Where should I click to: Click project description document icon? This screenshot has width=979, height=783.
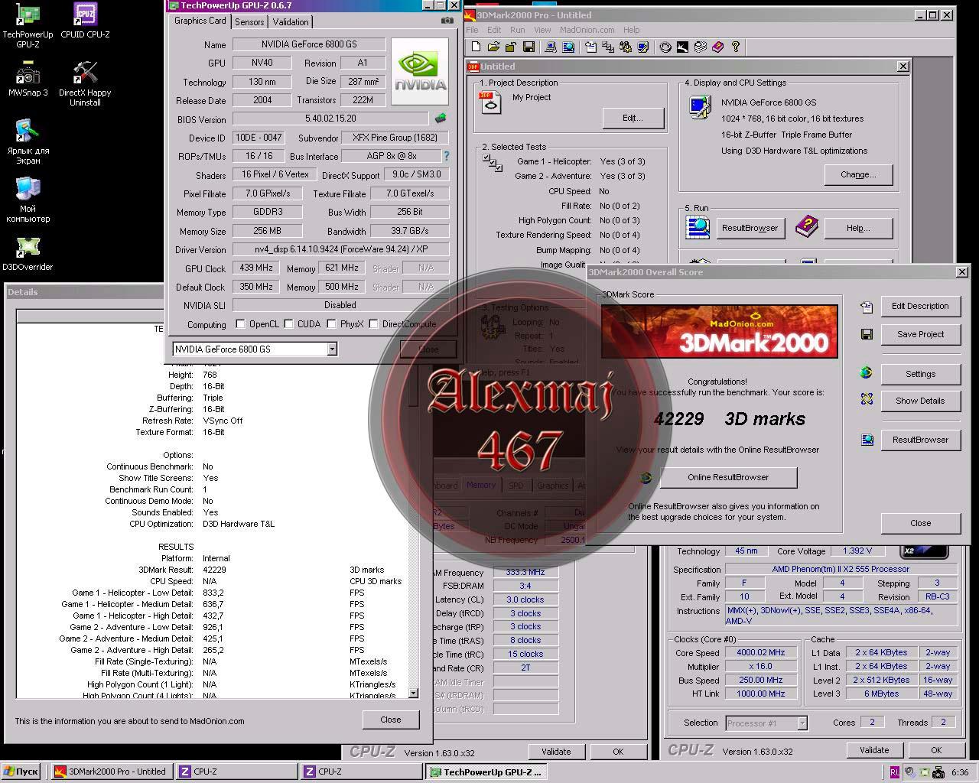(x=489, y=101)
